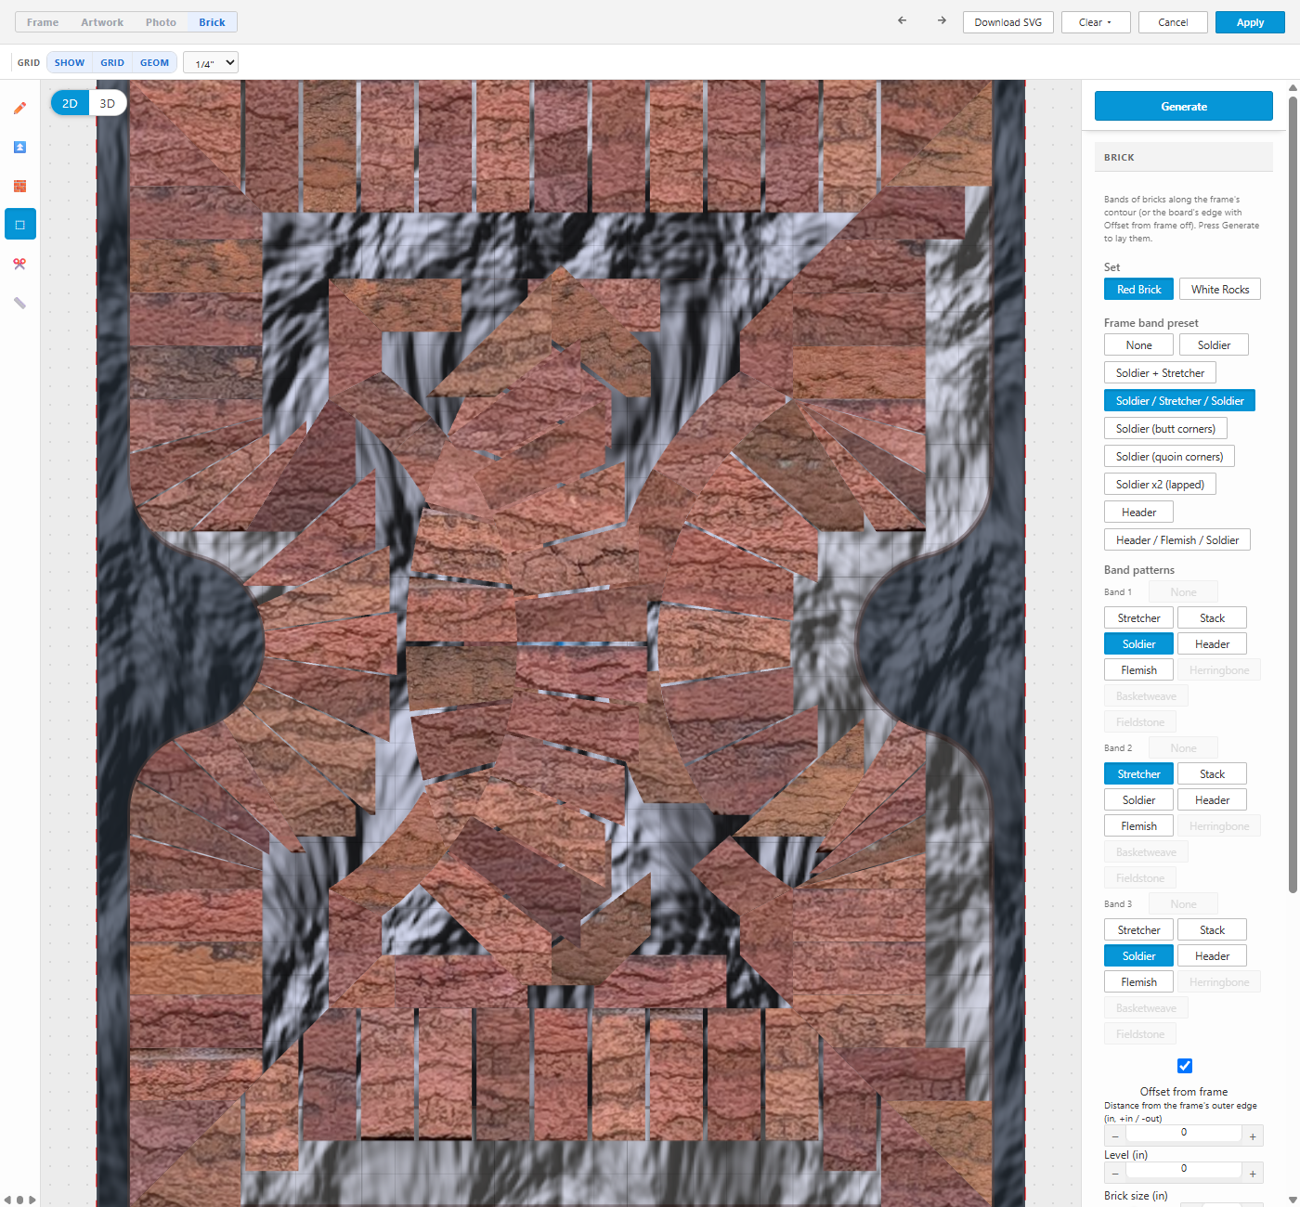Decrease Level value with minus
The width and height of the screenshot is (1300, 1207).
(x=1115, y=1174)
